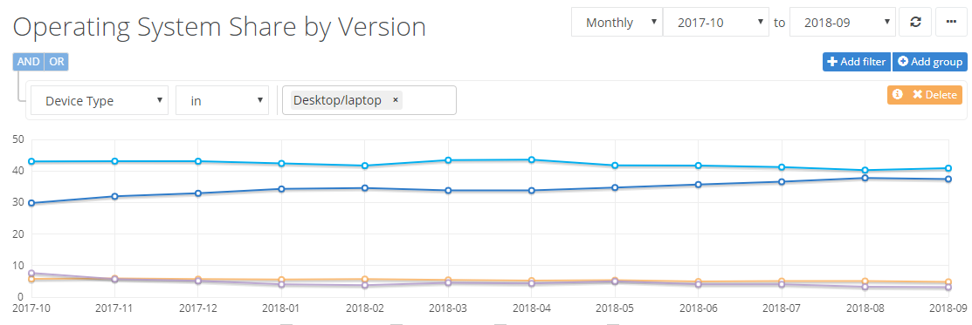Click the plus icon on Add group

pos(903,62)
